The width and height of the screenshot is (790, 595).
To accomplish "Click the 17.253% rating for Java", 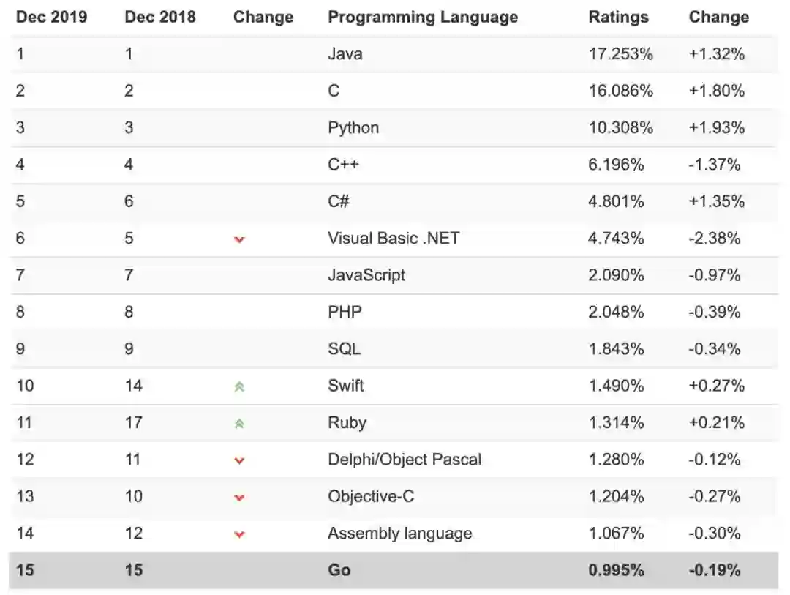I will click(x=620, y=54).
